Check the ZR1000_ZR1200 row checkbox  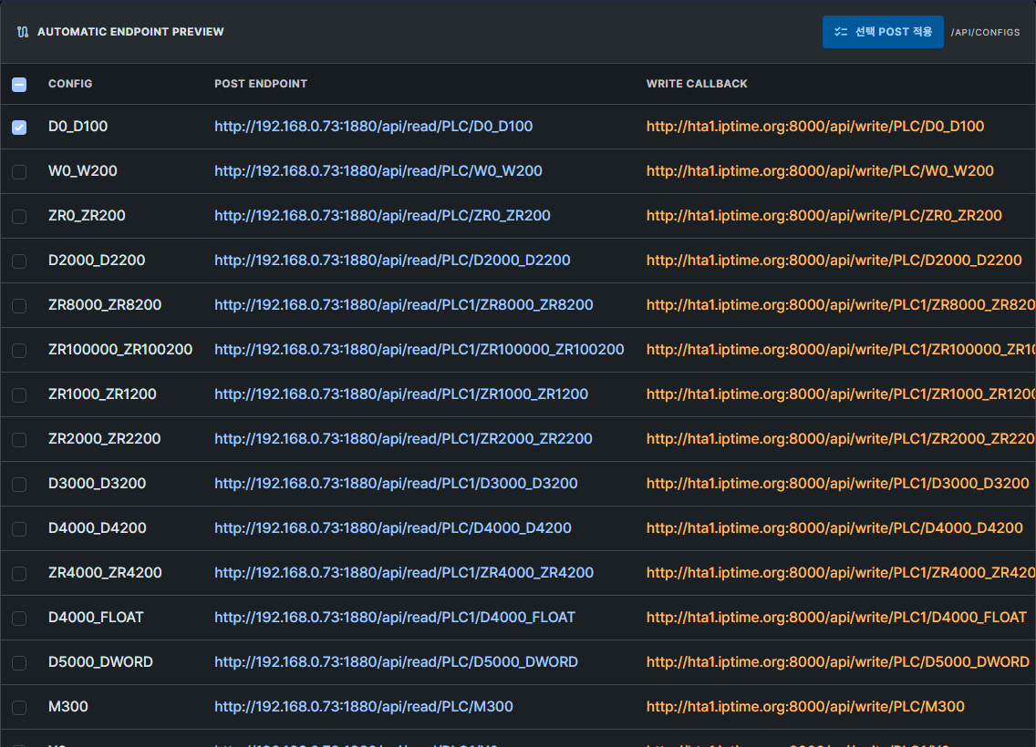tap(19, 394)
